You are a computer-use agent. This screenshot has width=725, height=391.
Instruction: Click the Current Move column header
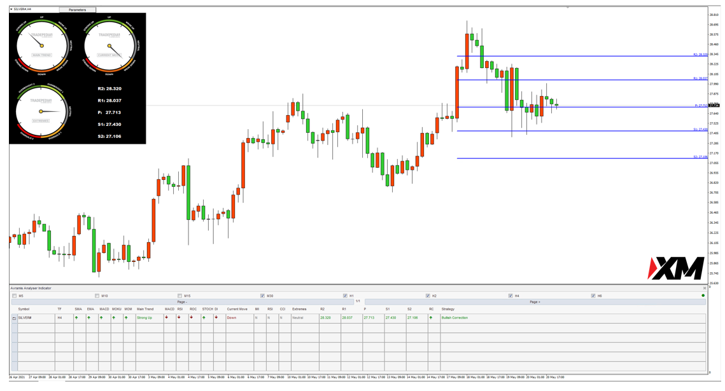pos(237,309)
